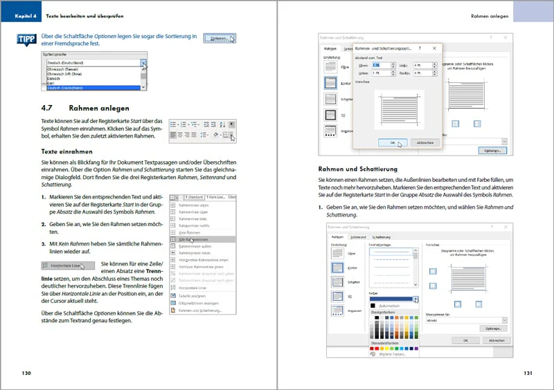The image size is (554, 390).
Task: Click 'Weitere Farben...' in the color palette
Action: click(394, 354)
